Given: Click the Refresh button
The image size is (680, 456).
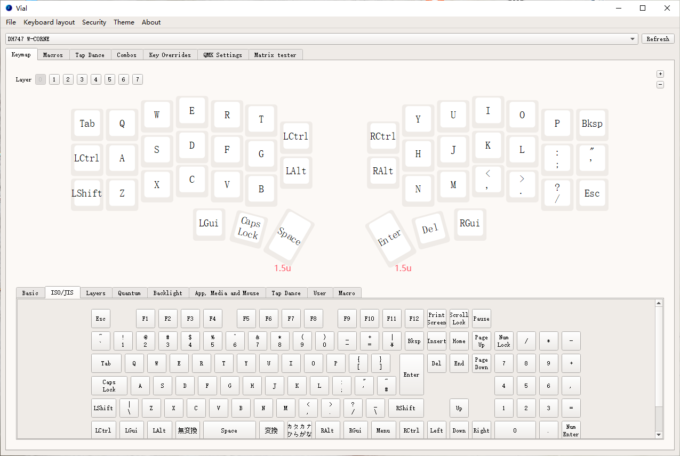Looking at the screenshot, I should 658,39.
